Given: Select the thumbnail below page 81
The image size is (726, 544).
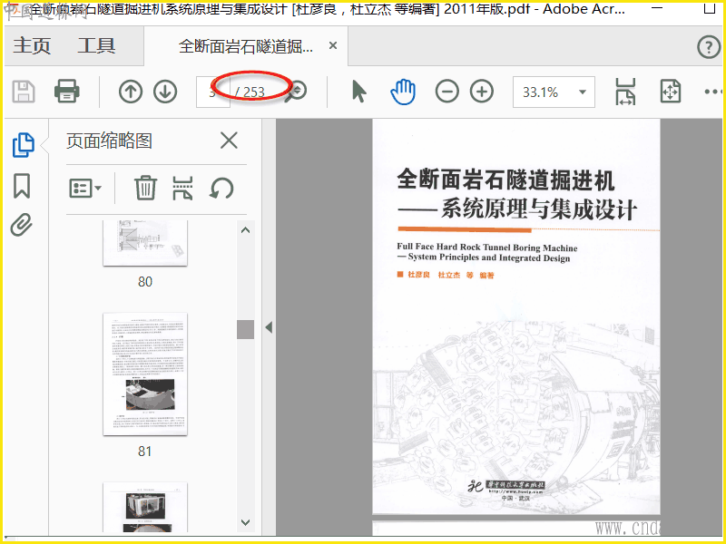Looking at the screenshot, I should (x=145, y=507).
